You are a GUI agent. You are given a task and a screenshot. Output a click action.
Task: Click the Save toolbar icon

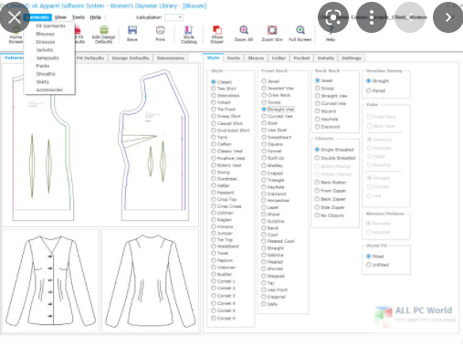(132, 30)
